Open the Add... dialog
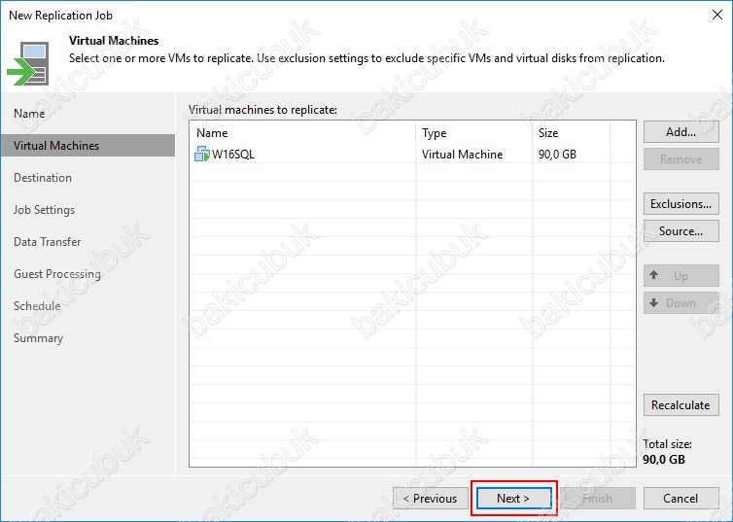 point(681,132)
